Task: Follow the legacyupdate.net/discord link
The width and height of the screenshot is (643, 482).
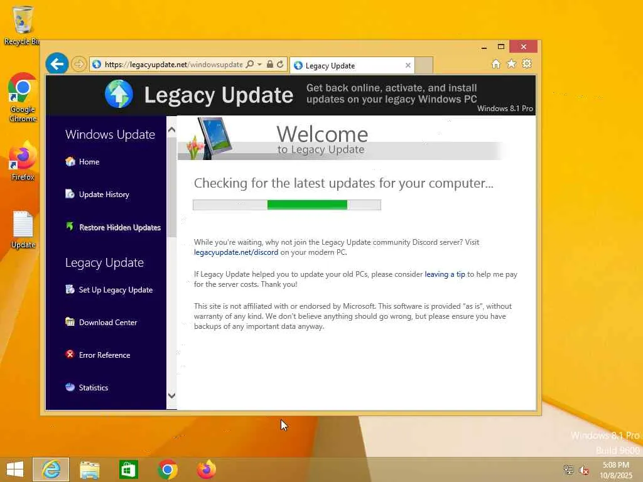Action: click(x=236, y=252)
